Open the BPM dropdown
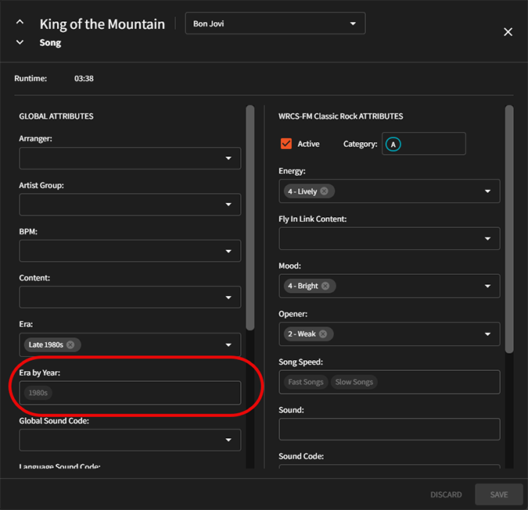528x510 pixels. pos(130,251)
